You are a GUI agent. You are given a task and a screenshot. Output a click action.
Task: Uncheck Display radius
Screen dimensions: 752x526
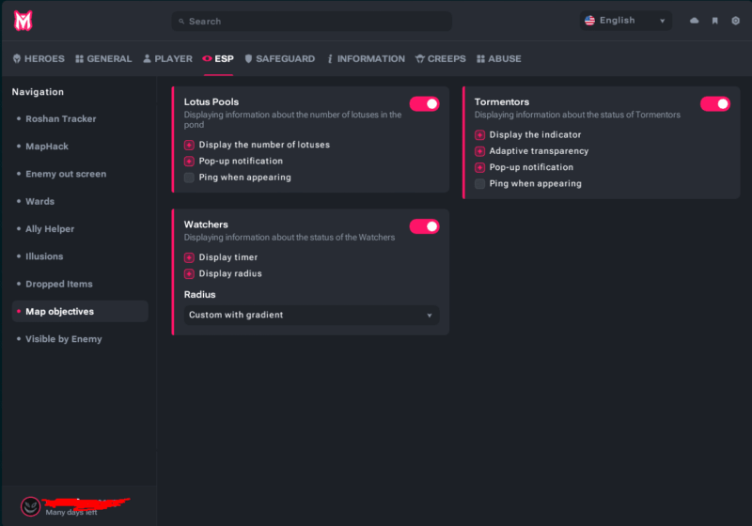point(189,273)
